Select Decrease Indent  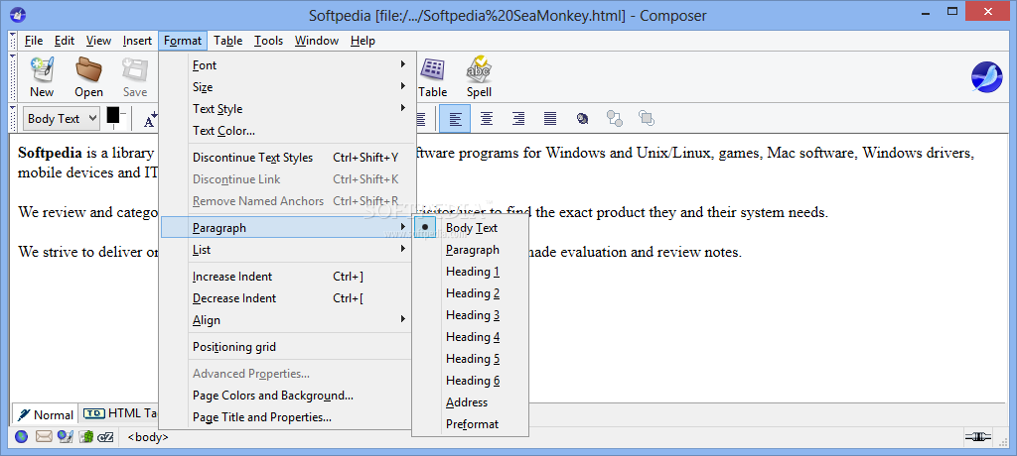tap(286, 298)
